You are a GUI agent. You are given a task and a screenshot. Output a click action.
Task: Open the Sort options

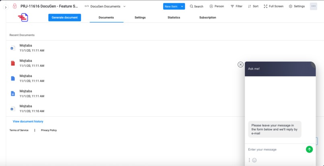tap(253, 6)
